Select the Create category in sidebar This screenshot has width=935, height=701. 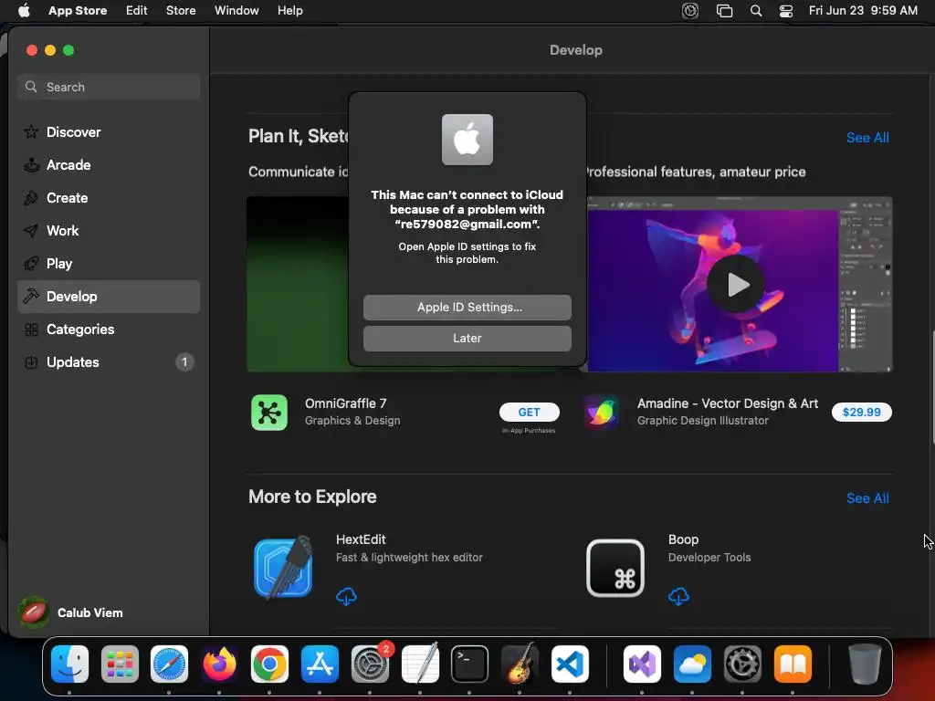(109, 198)
